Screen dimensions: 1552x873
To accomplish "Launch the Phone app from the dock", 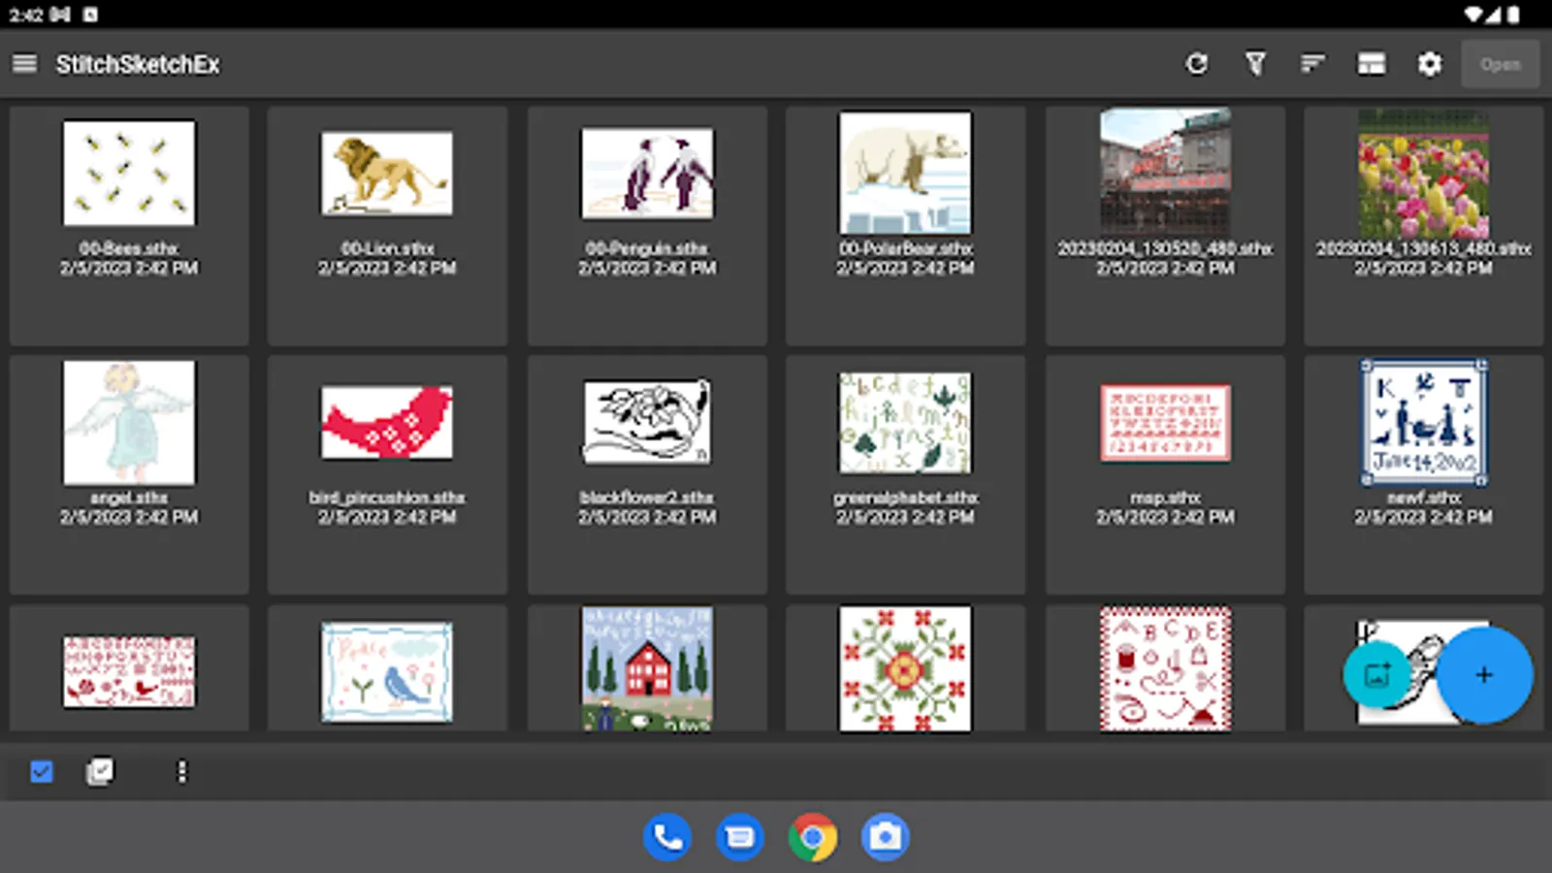I will pos(667,836).
